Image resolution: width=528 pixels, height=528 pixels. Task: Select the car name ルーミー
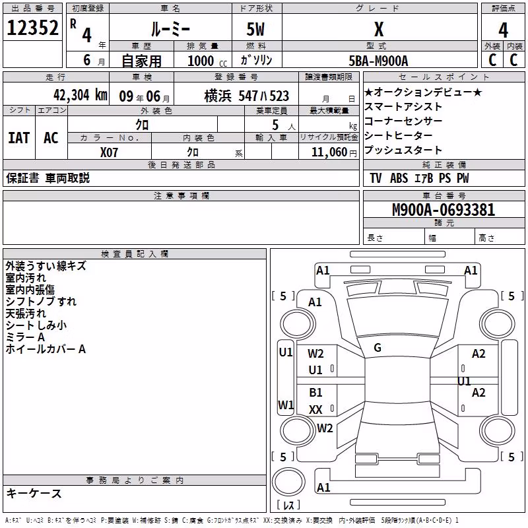coord(170,29)
